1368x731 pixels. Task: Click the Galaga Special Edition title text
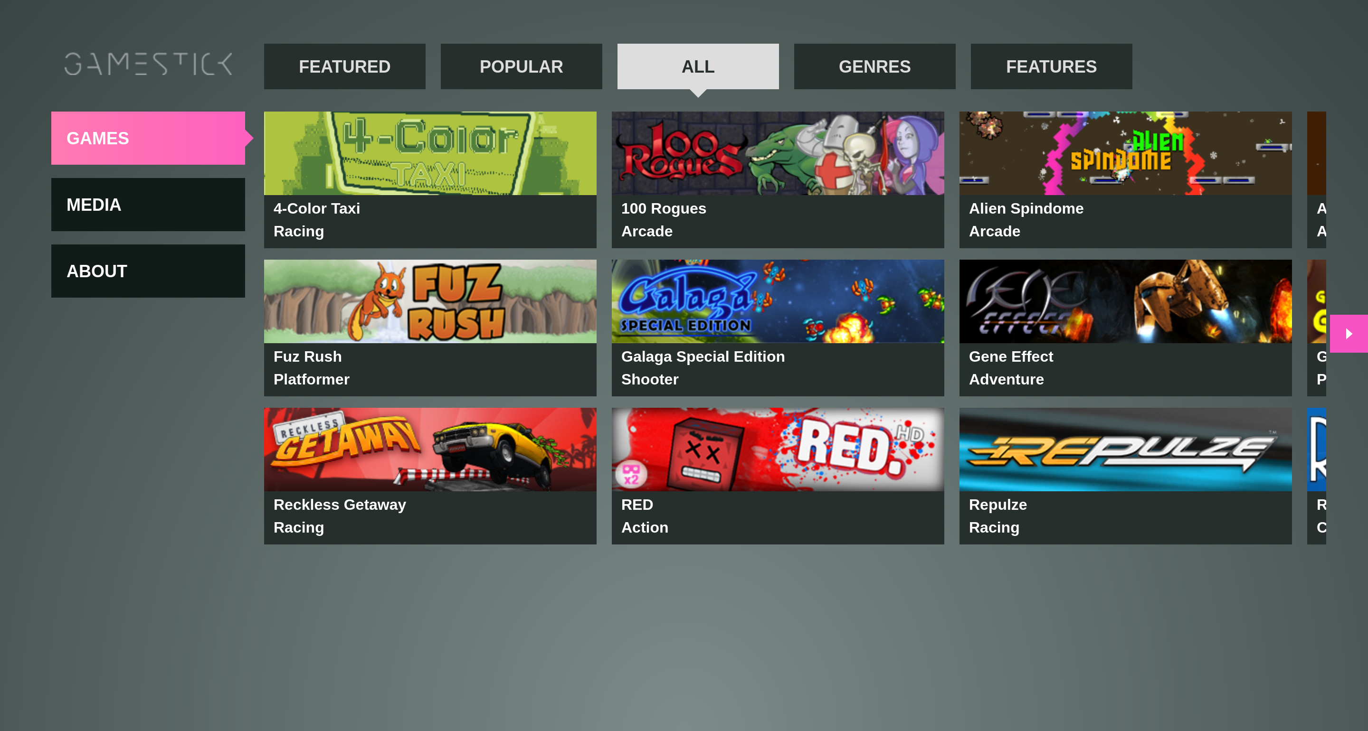(x=703, y=356)
